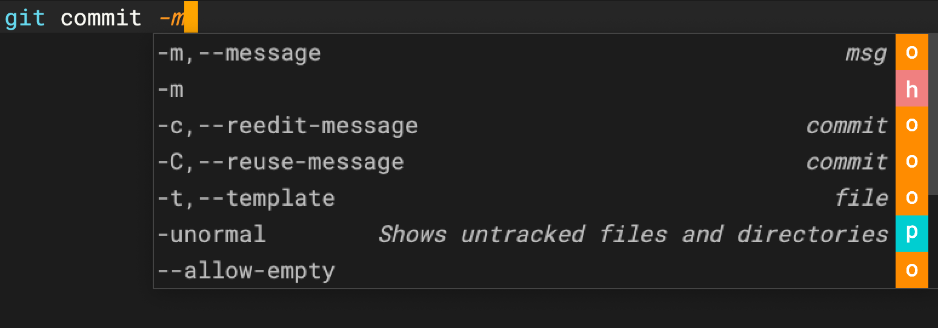The width and height of the screenshot is (938, 328).
Task: Pick the -c,--reedit-message completion
Action: (287, 126)
